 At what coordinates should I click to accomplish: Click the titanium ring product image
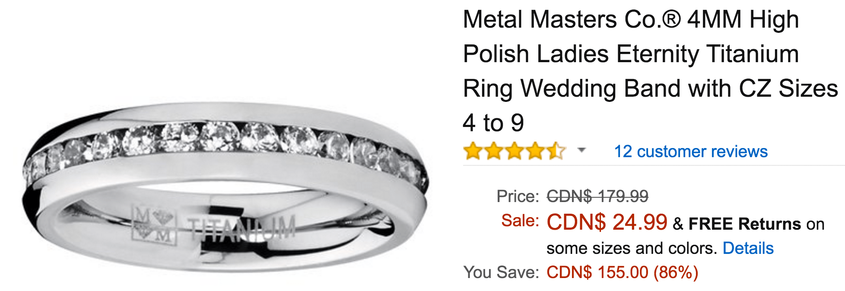[x=225, y=188]
